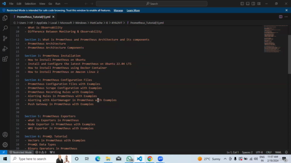This screenshot has height=163, width=291.
Task: Change the Spaces: 2 indentation setting
Action: point(247,152)
